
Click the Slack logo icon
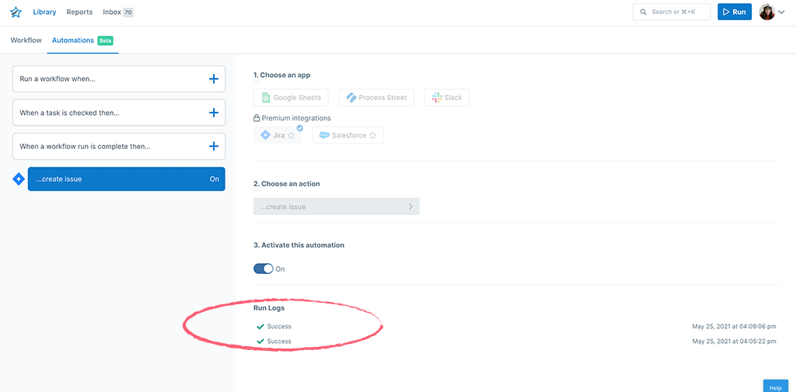click(437, 97)
